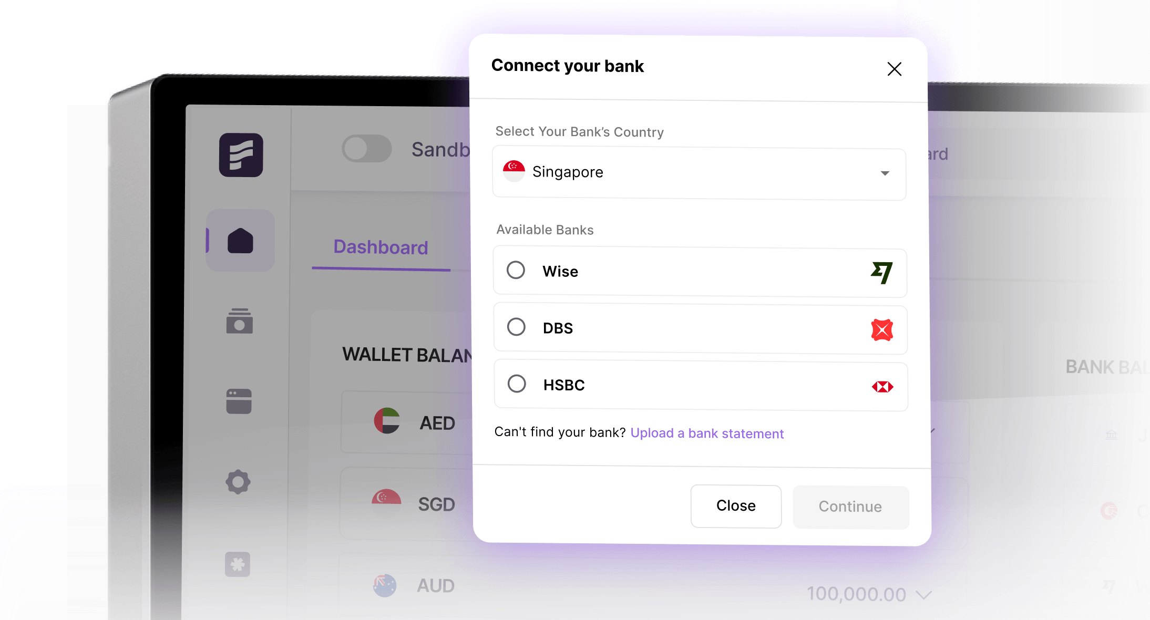Click the red DBS logo icon
Image resolution: width=1150 pixels, height=620 pixels.
(x=882, y=330)
